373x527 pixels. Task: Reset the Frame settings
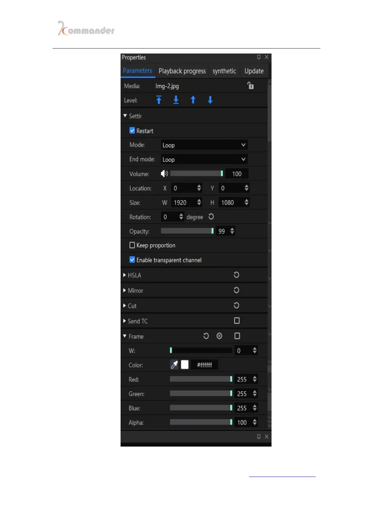click(206, 336)
